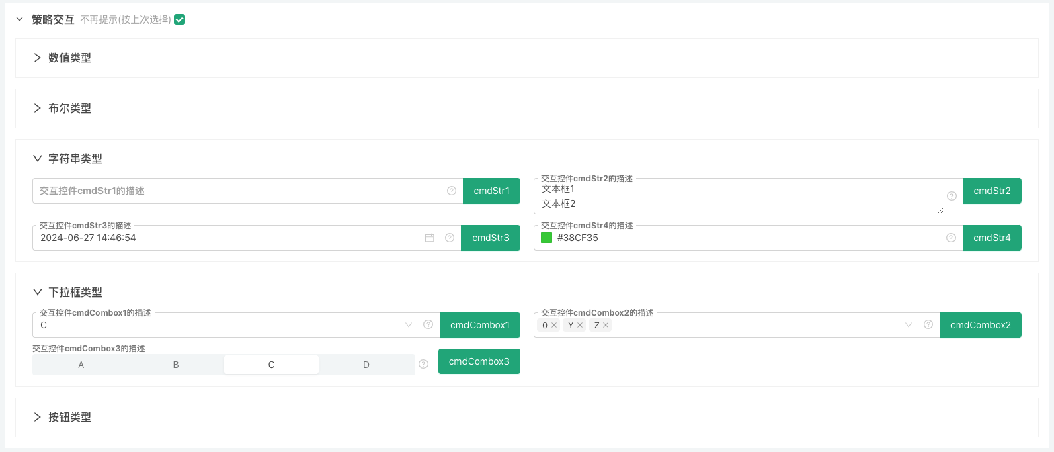Open the green #38CF35 color swatch
The width and height of the screenshot is (1054, 452).
[x=546, y=238]
